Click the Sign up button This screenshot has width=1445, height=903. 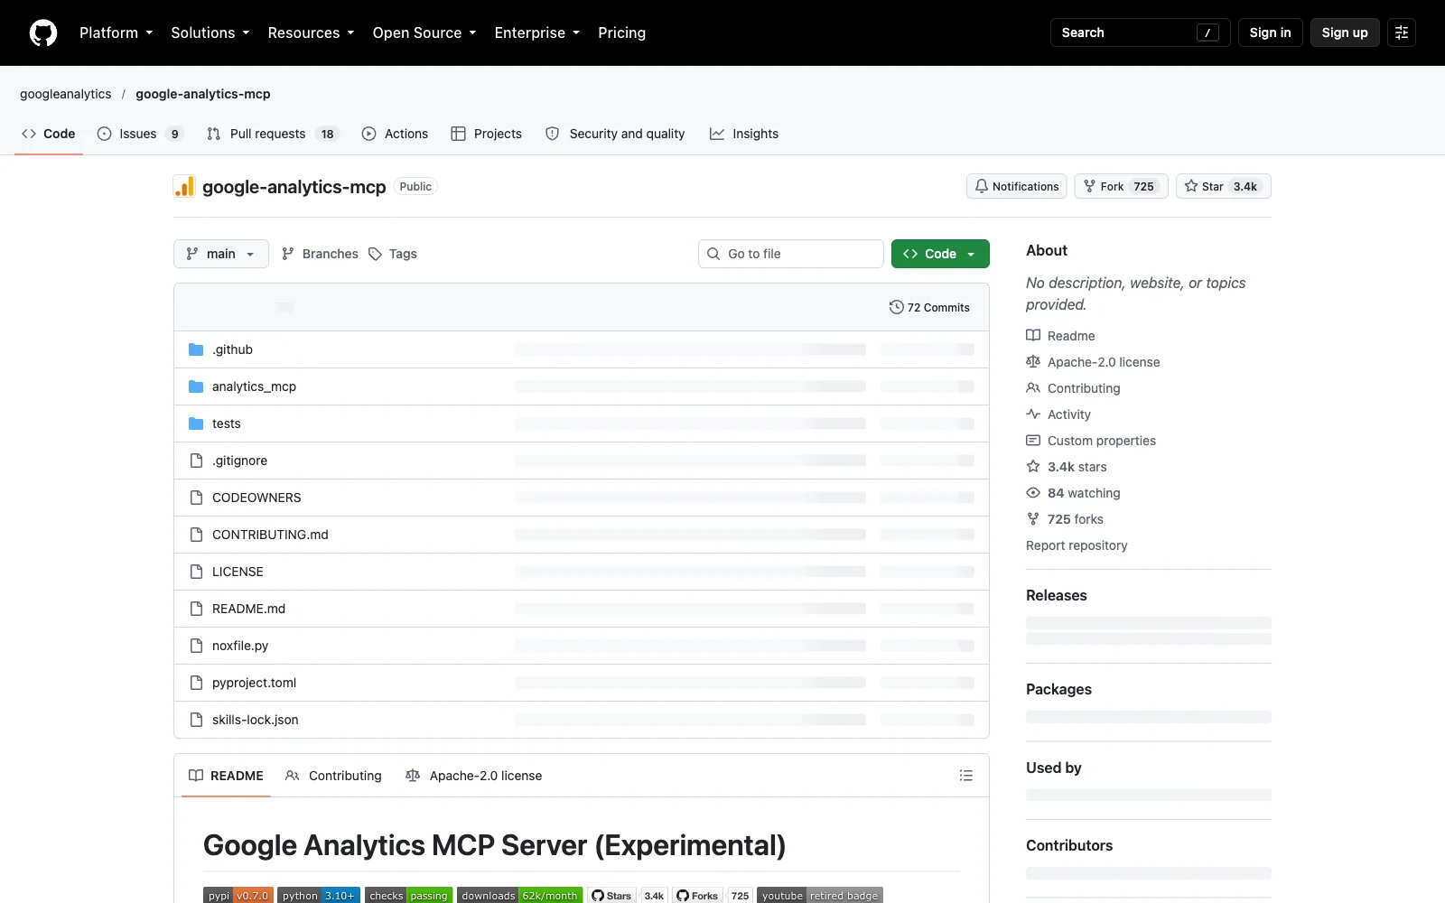tap(1345, 33)
